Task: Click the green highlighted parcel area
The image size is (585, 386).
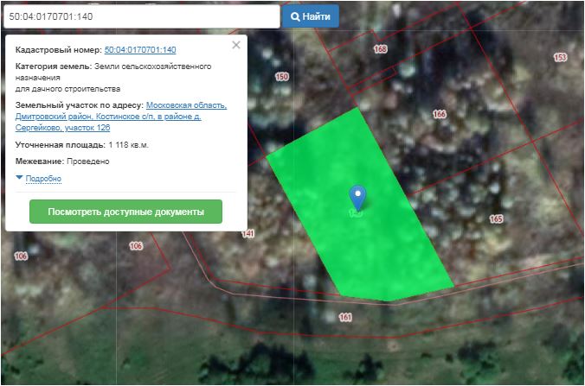Action: tap(381, 242)
